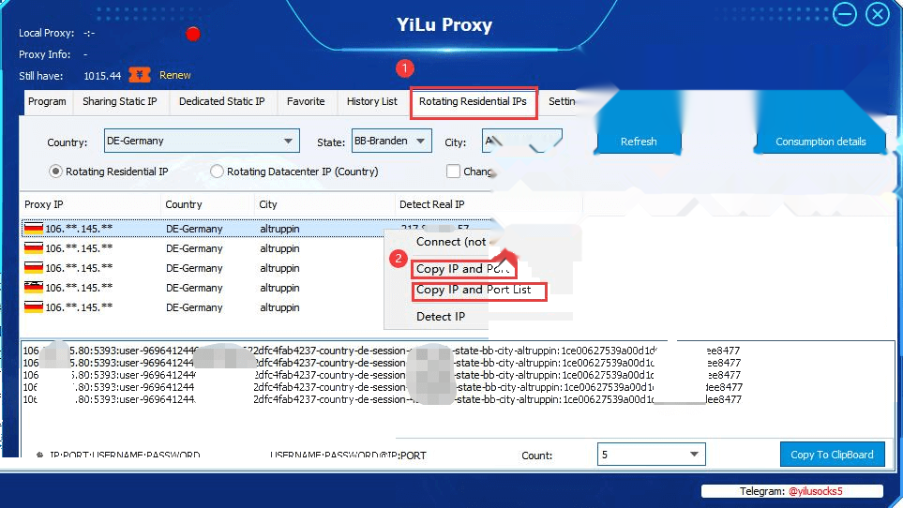Choose Detect IP from context menu
Image resolution: width=903 pixels, height=508 pixels.
(441, 317)
